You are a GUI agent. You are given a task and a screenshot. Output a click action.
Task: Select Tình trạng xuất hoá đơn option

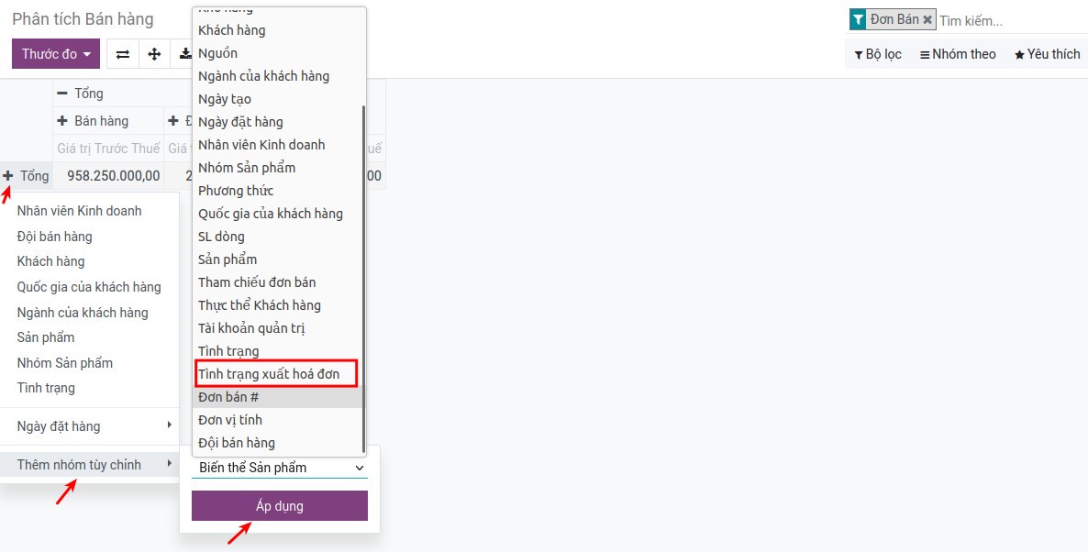(x=270, y=374)
